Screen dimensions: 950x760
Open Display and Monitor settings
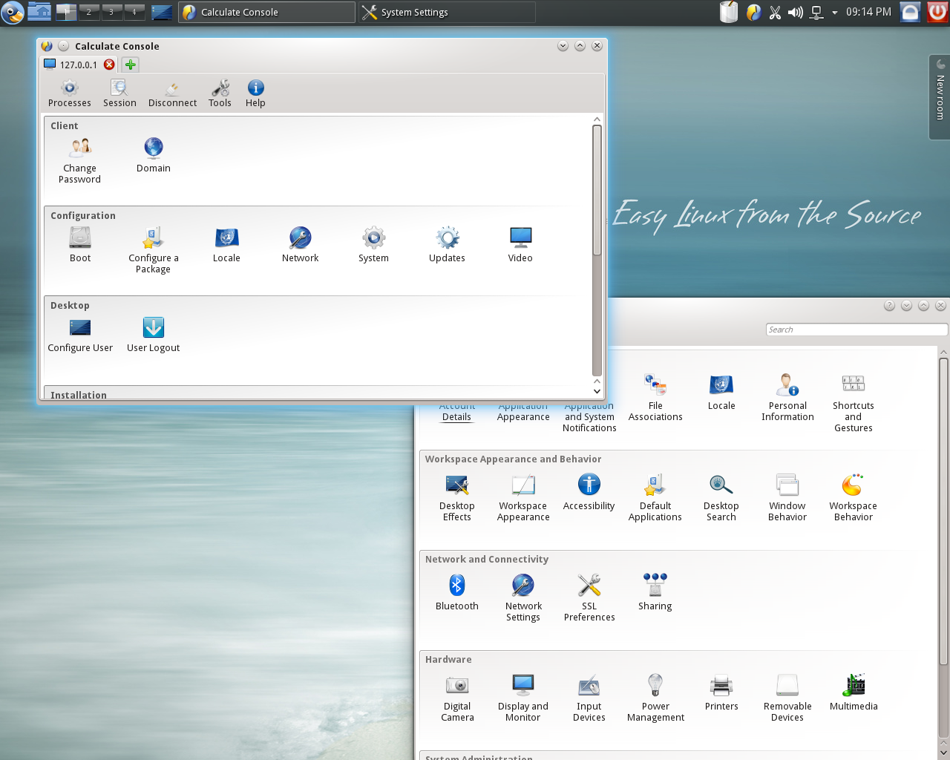[523, 698]
